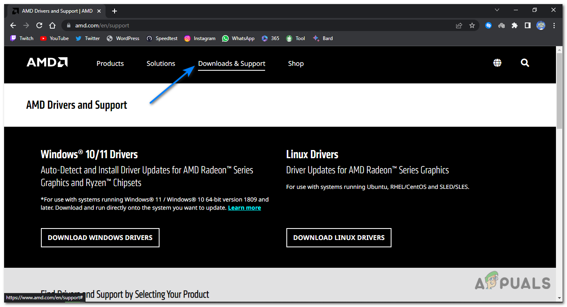
Task: Expand the tab search chevron
Action: (x=497, y=10)
